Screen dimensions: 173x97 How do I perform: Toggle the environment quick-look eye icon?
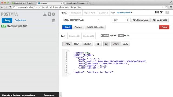pyautogui.click(x=113, y=13)
